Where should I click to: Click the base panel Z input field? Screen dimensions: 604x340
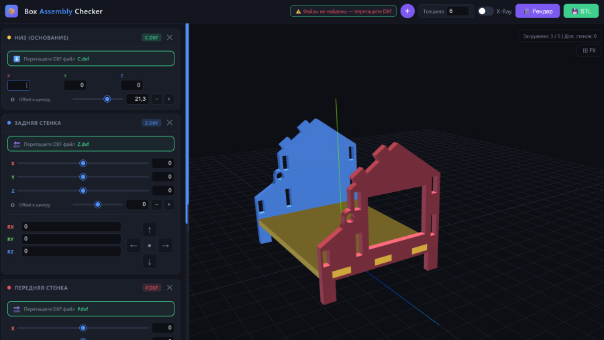click(x=132, y=85)
